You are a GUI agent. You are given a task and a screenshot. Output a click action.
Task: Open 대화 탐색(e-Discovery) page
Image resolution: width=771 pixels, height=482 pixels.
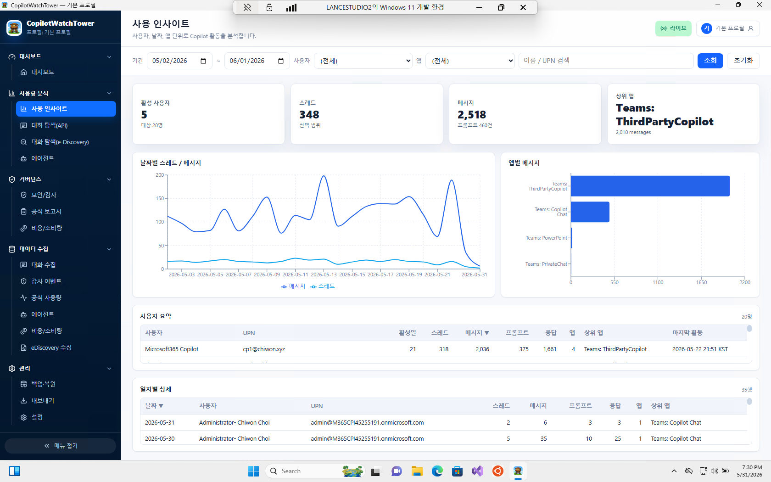[66, 142]
